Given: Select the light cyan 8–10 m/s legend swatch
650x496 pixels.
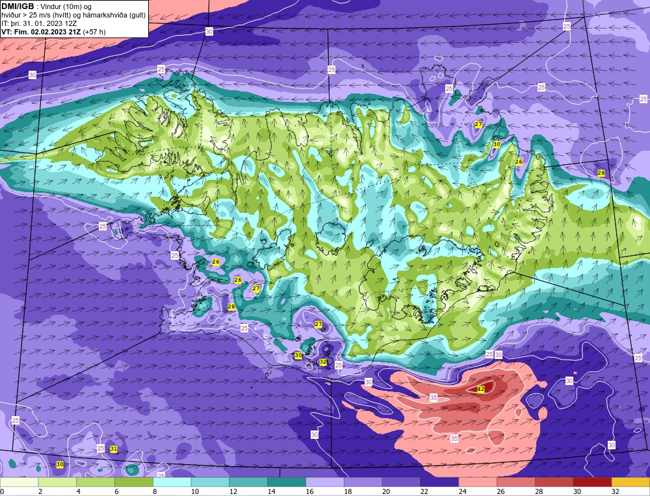Looking at the screenshot, I should click(172, 482).
